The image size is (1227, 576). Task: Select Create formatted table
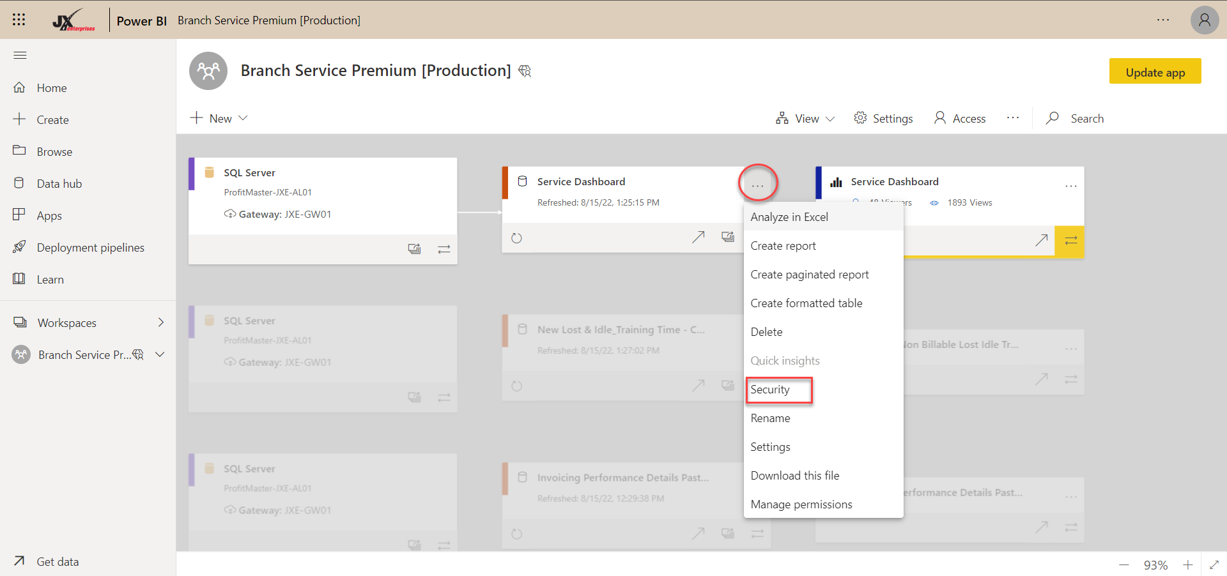pos(824,303)
